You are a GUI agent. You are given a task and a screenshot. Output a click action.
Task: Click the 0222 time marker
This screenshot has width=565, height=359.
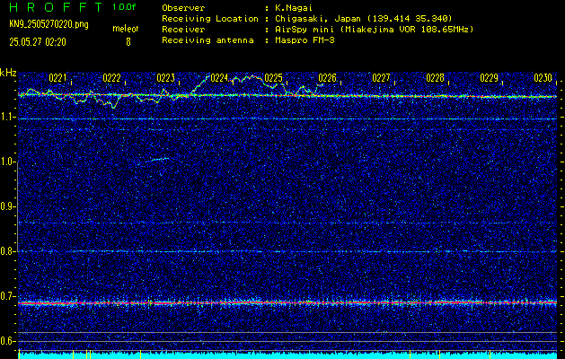(111, 78)
